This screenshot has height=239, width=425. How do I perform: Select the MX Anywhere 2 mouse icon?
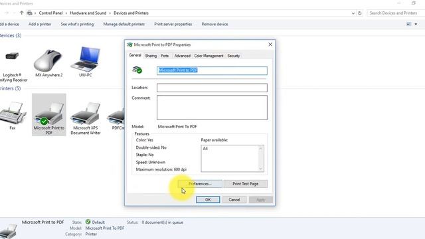(x=48, y=60)
